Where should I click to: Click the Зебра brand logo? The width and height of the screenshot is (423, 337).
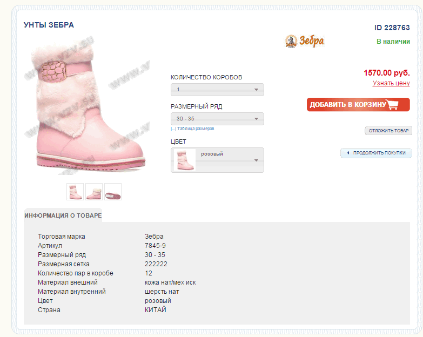pos(305,41)
